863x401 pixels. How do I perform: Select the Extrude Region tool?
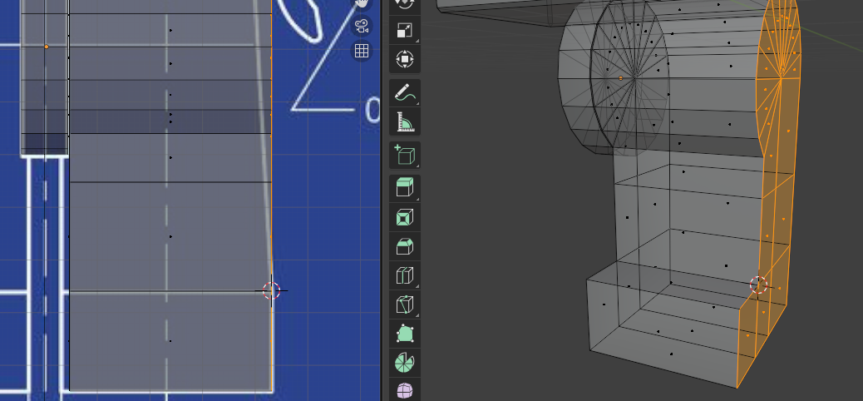pos(405,189)
